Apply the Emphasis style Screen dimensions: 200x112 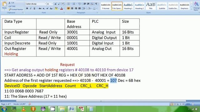point(184,6)
